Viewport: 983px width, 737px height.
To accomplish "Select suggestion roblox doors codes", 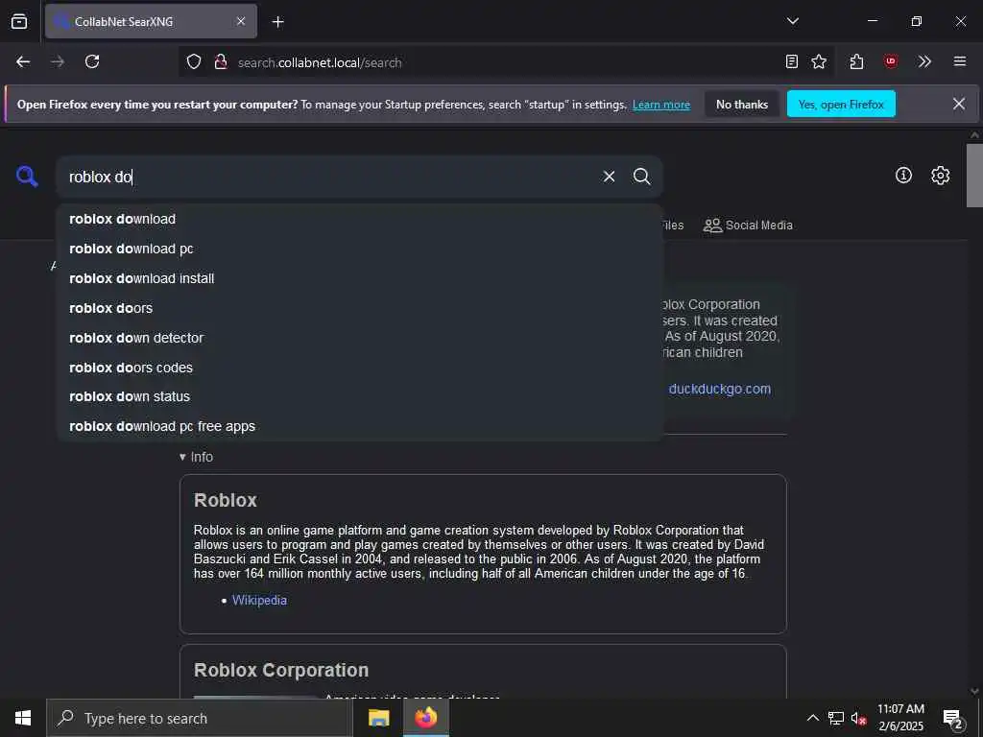I will (360, 368).
